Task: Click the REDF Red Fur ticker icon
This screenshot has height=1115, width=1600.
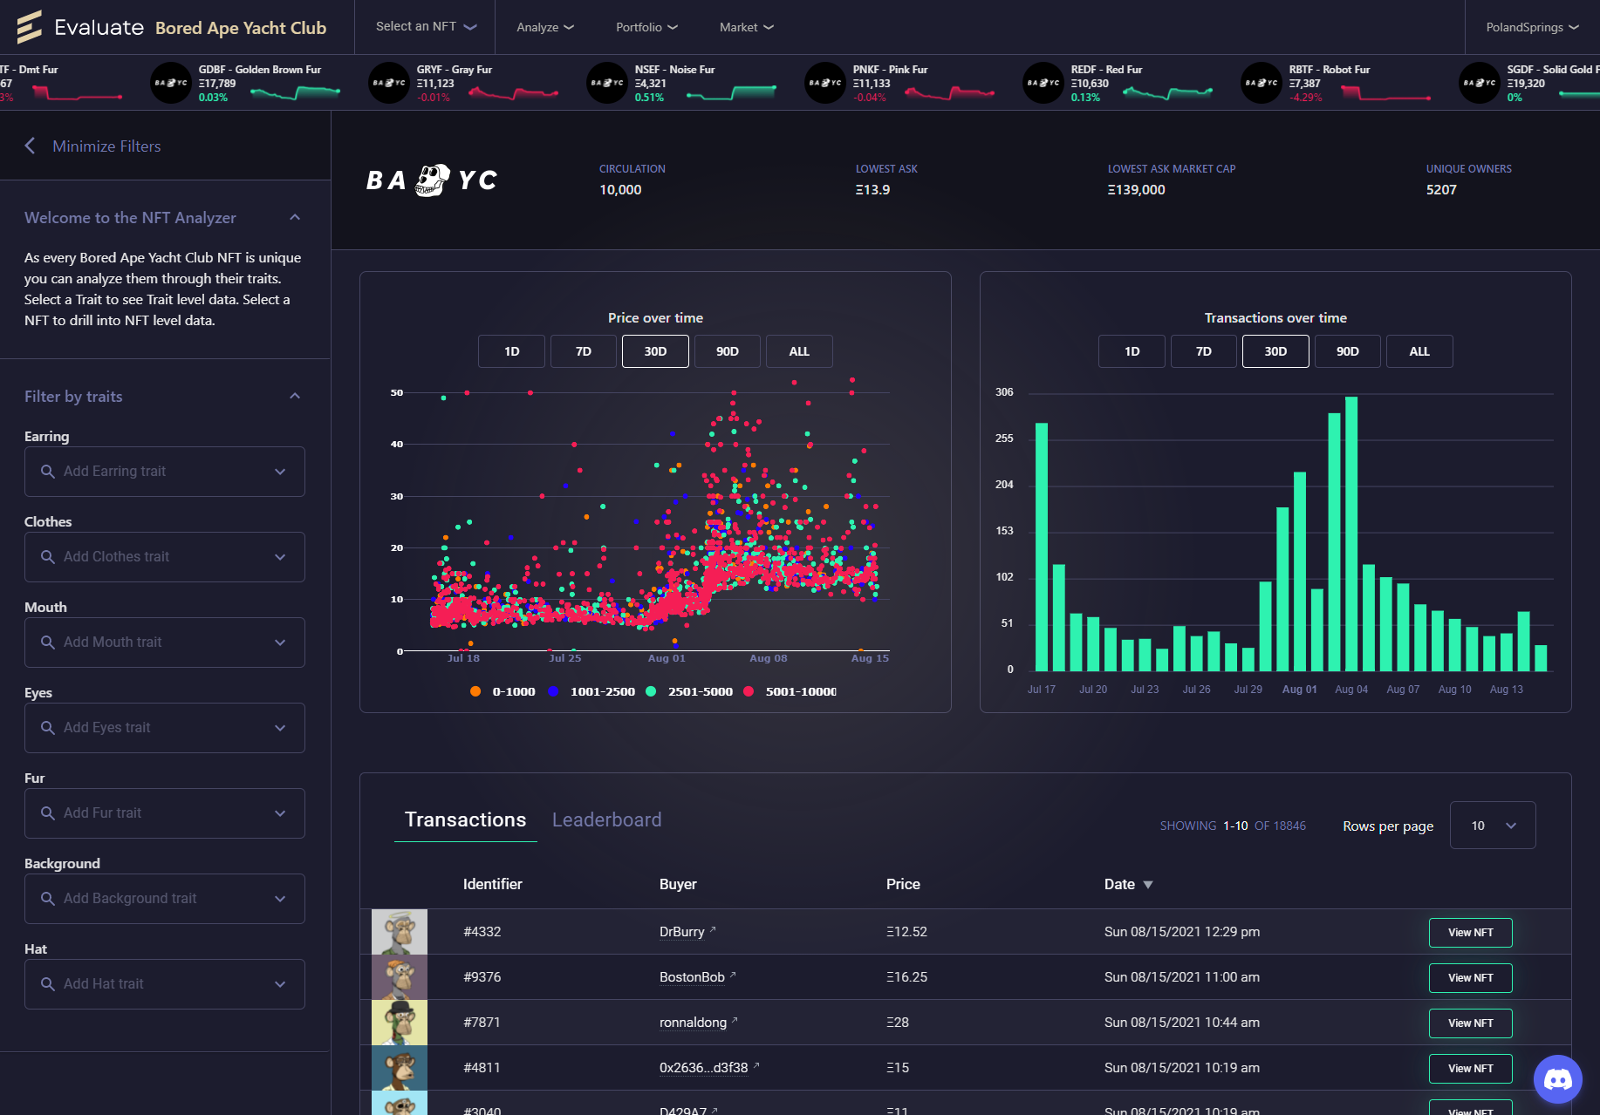Action: pos(1043,83)
